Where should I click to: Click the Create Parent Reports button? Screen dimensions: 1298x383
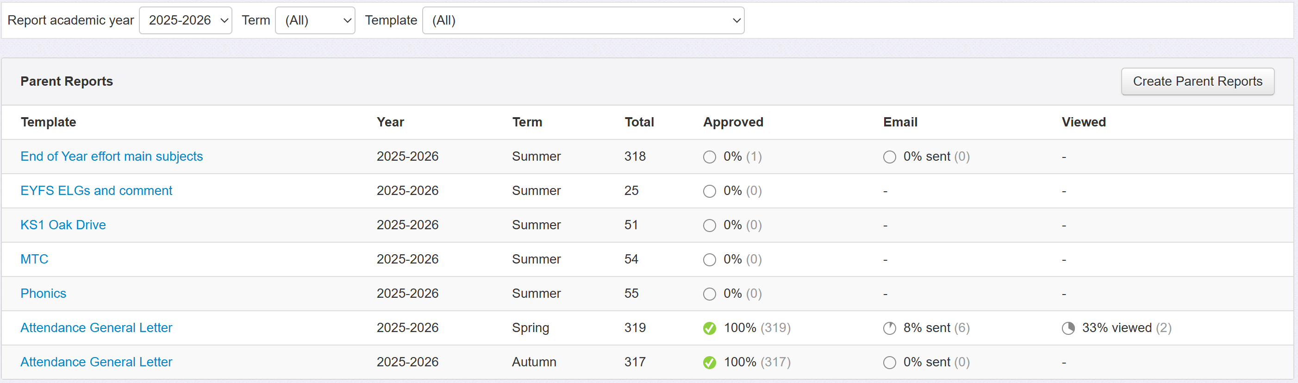click(1197, 82)
